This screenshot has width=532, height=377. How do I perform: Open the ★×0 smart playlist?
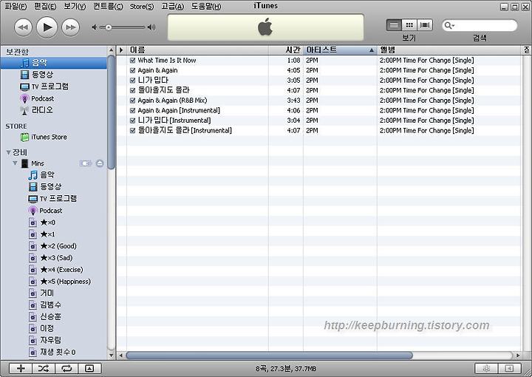click(42, 223)
